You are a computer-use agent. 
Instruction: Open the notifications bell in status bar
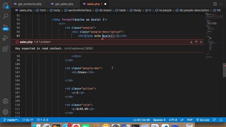point(221,120)
